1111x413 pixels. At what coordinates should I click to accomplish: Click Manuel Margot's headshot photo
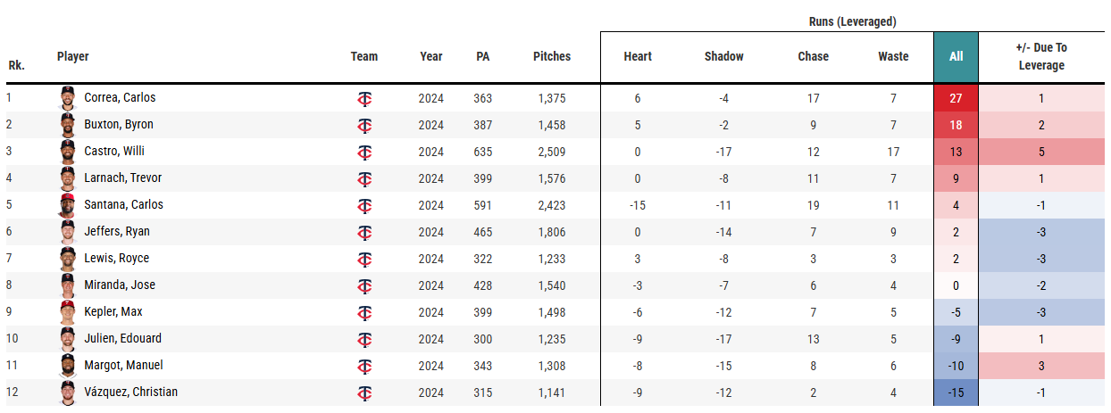click(69, 366)
